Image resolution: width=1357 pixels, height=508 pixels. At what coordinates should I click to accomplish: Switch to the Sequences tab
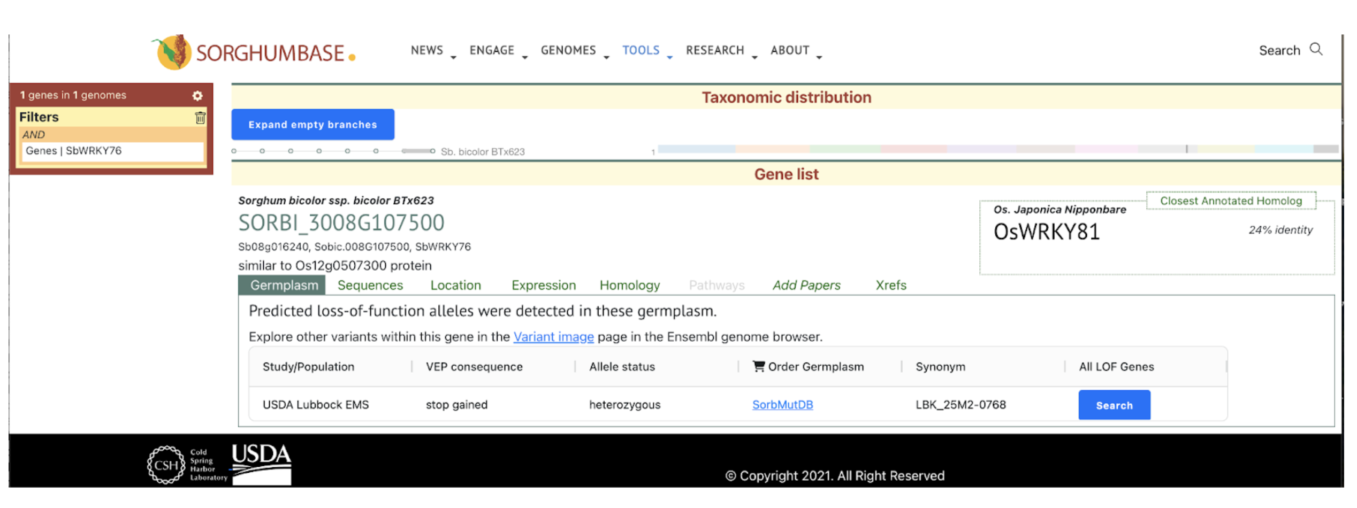tap(370, 286)
